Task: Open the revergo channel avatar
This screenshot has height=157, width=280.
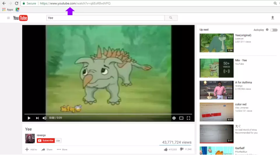Action: 30,138
